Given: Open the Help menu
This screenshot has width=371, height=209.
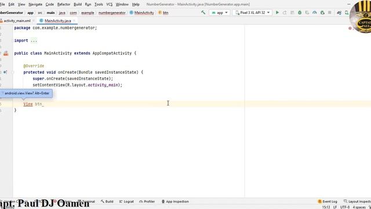Looking at the screenshot, I should (136, 4).
